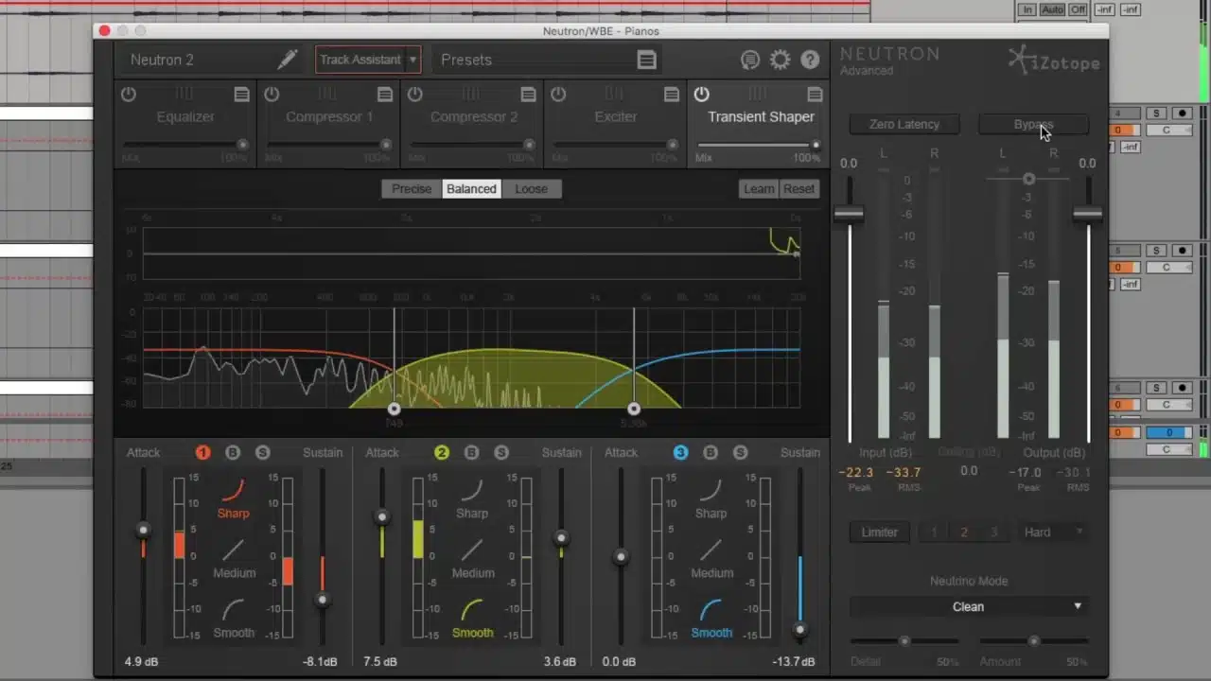Click the Learn button

(x=759, y=189)
